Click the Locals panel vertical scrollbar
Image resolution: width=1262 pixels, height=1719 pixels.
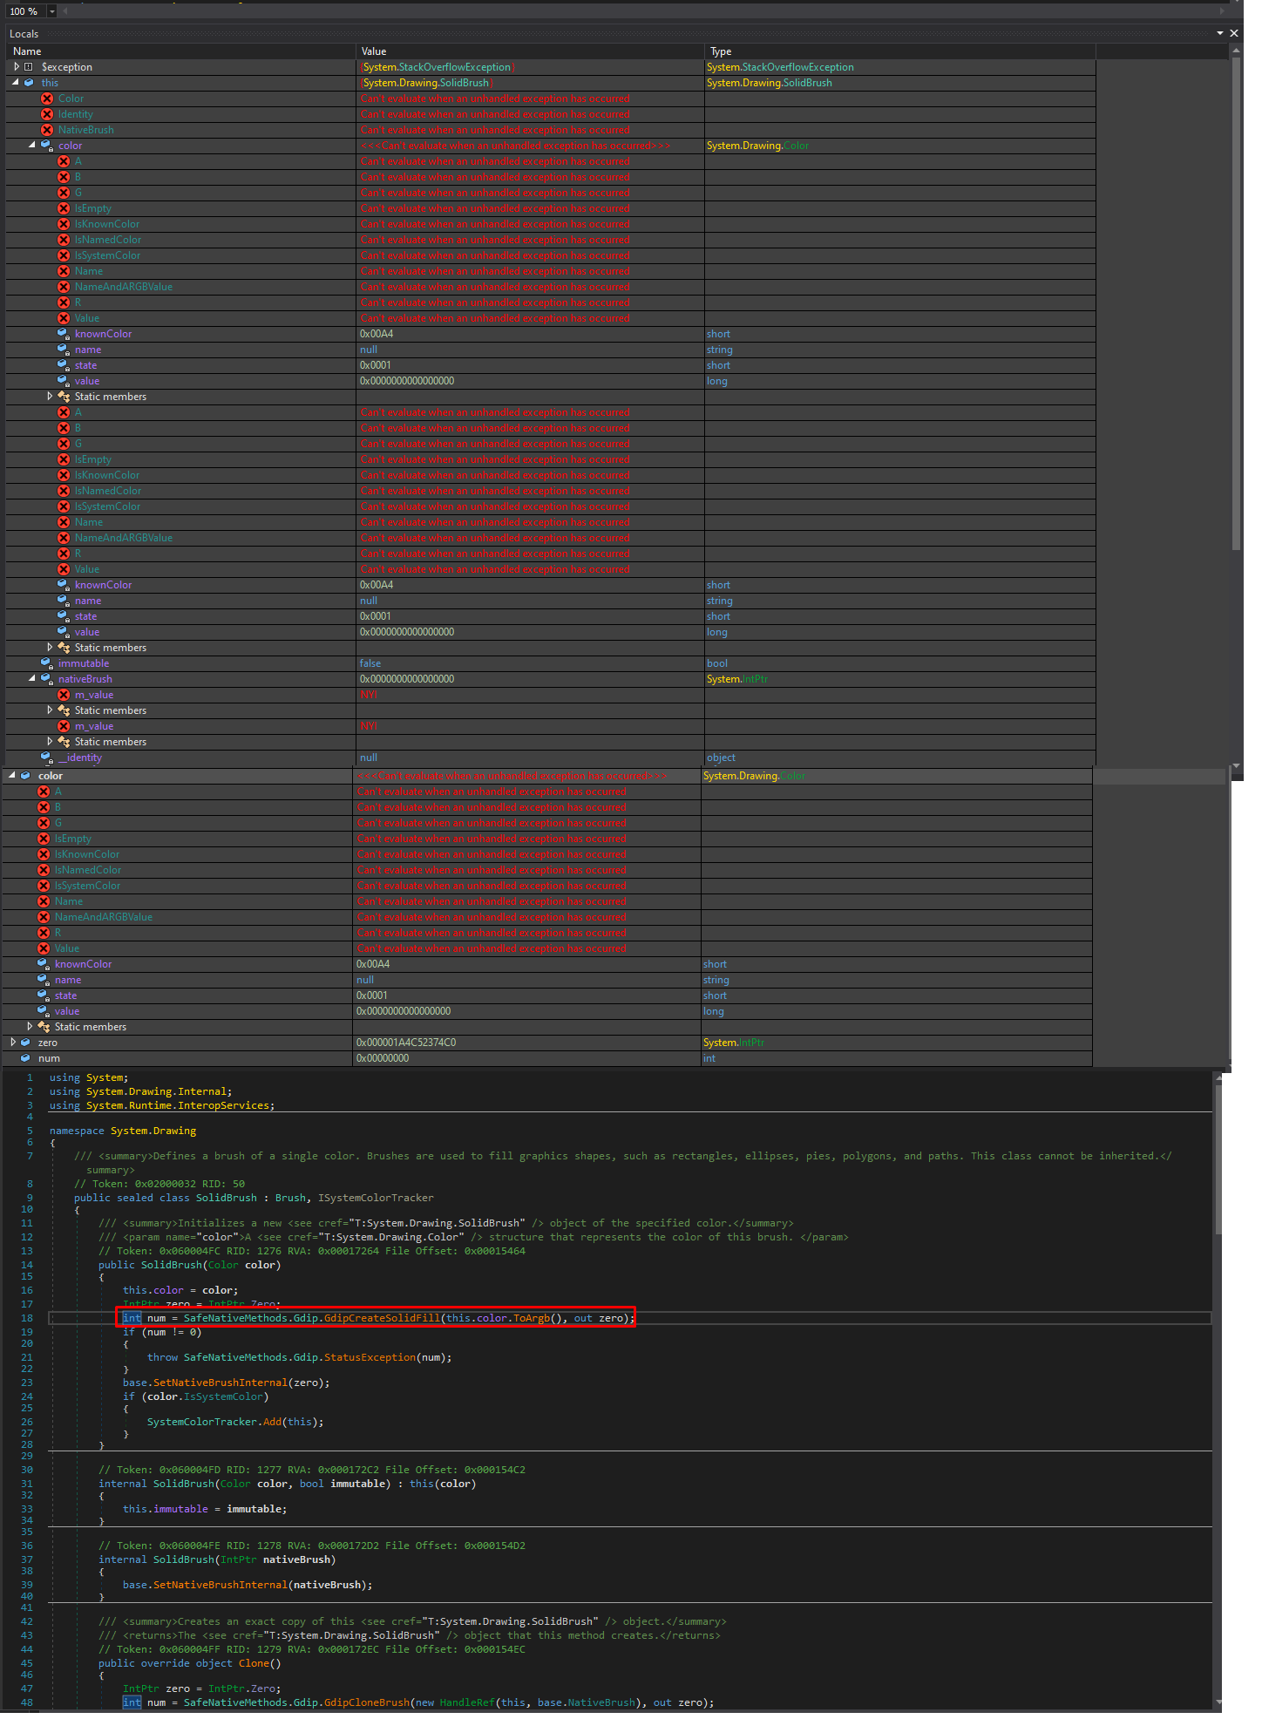tap(1236, 305)
